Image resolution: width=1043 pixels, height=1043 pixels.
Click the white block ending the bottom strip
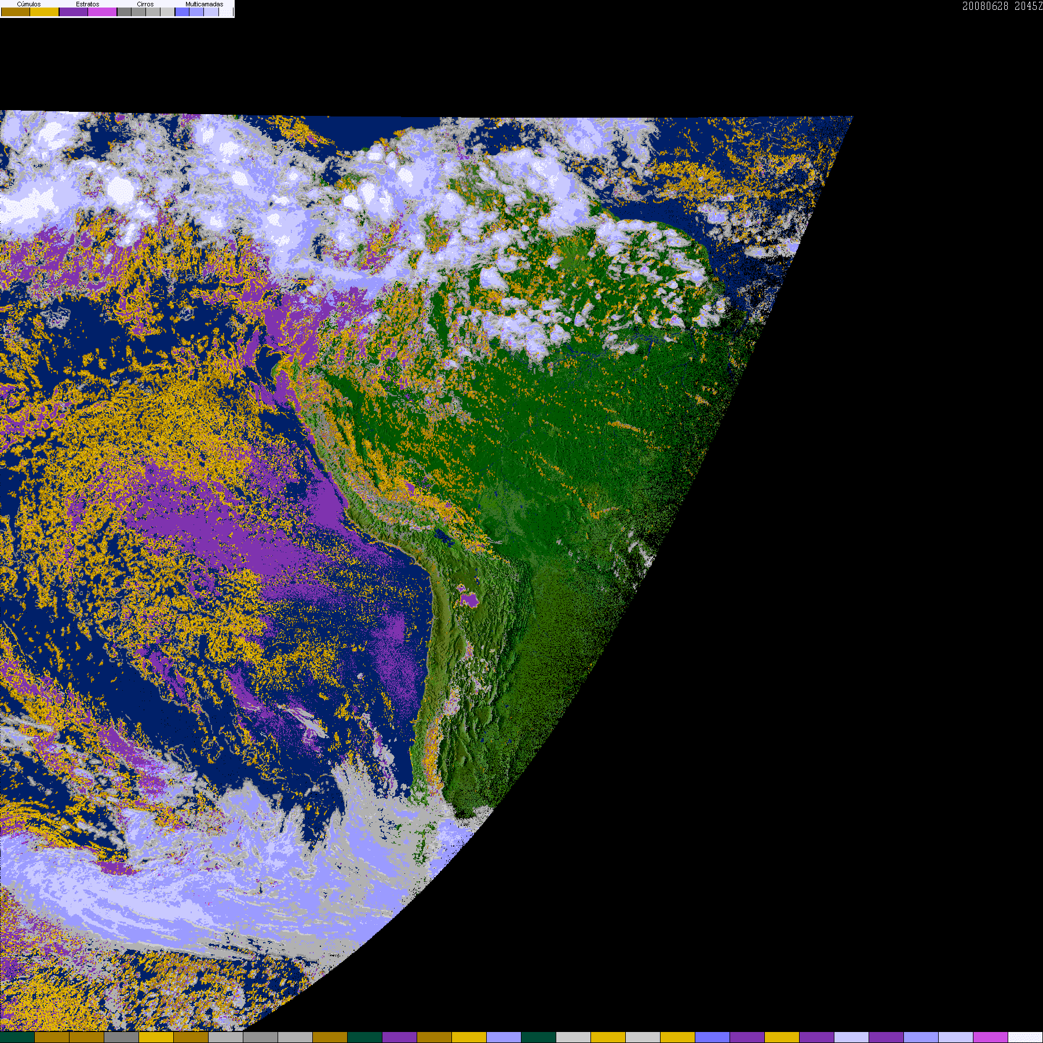pos(1026,1037)
